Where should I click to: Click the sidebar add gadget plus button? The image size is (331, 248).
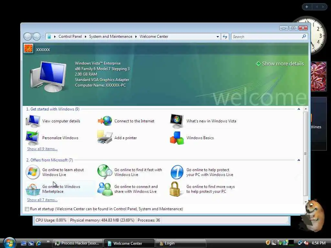(x=307, y=7)
